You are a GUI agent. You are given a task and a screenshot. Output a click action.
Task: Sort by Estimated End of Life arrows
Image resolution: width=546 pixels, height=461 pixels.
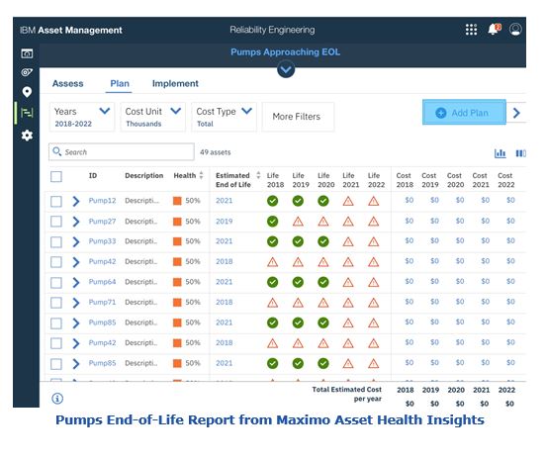(258, 175)
